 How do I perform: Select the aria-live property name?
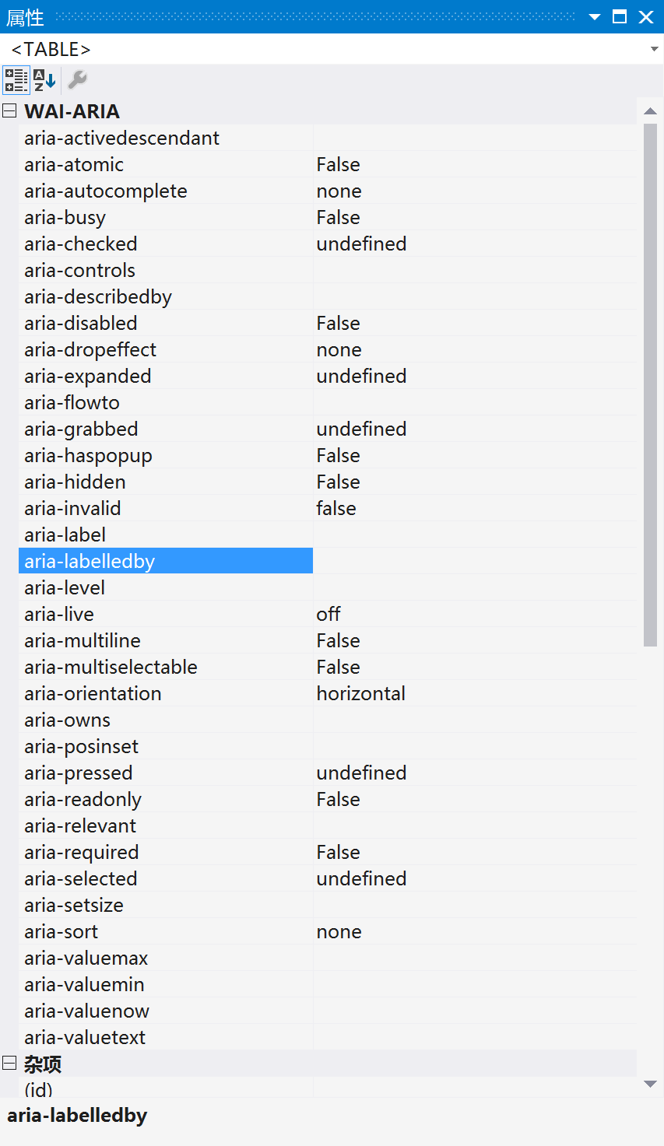[x=59, y=614]
